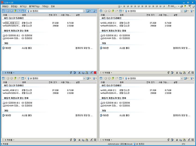Expand address bar dropdown in top-right pane
This screenshot has width=196, height=146.
point(182,11)
